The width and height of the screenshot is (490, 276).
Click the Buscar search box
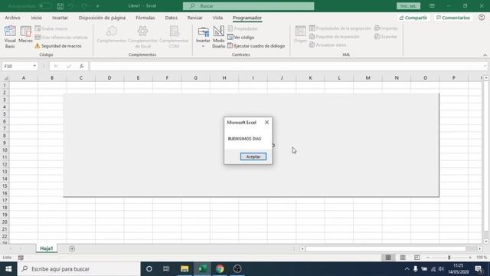[248, 6]
